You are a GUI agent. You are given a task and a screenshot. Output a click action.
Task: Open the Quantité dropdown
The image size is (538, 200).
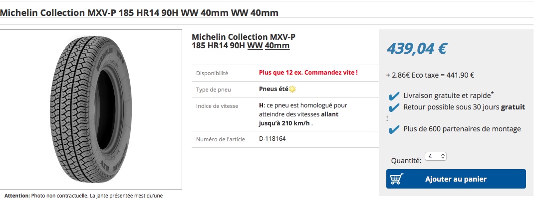pyautogui.click(x=435, y=157)
